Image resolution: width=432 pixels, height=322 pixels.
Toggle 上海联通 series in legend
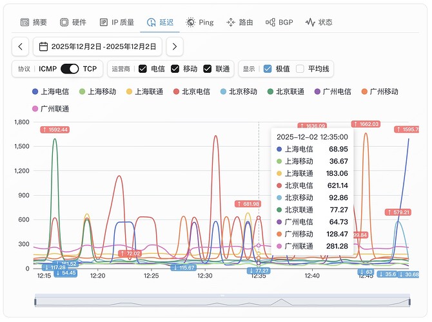(145, 91)
